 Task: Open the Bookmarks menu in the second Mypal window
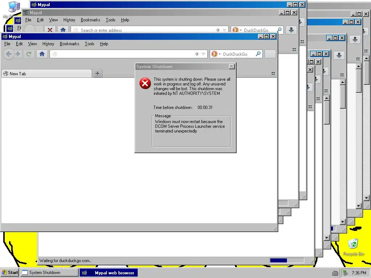tap(90, 20)
